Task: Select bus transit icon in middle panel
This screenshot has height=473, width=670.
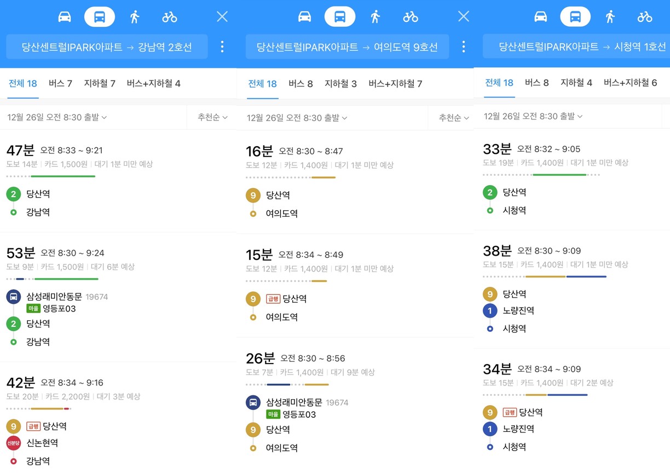Action: [340, 17]
